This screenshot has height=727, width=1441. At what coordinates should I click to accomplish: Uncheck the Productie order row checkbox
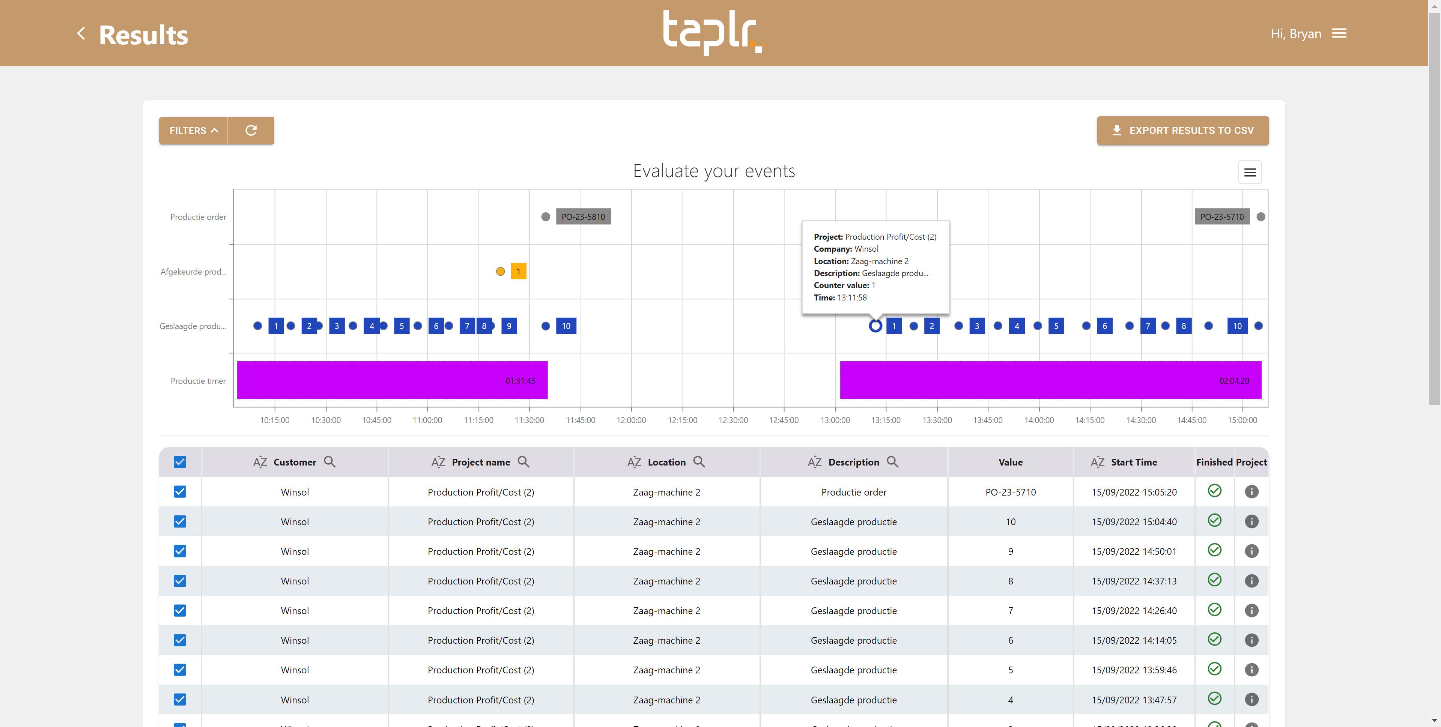point(180,491)
